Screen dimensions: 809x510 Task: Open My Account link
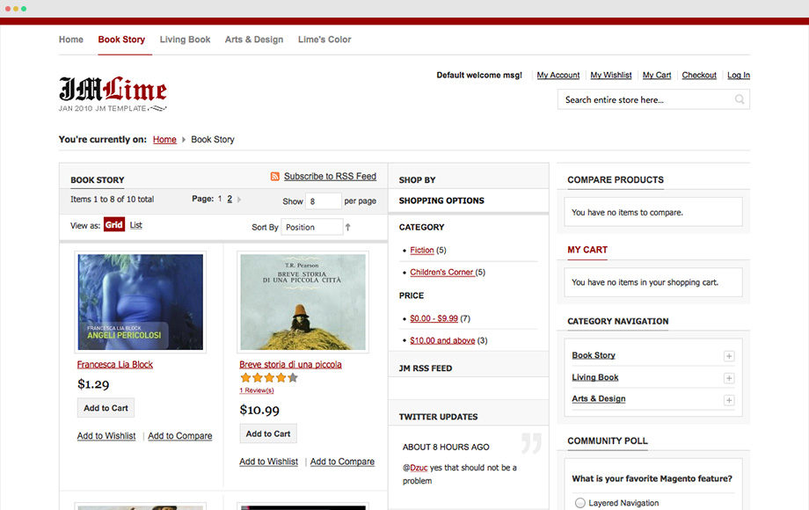[x=558, y=75]
